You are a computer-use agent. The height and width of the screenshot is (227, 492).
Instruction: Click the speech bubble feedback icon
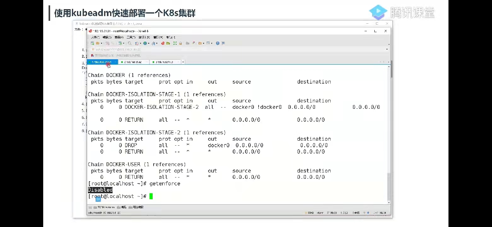223,43
